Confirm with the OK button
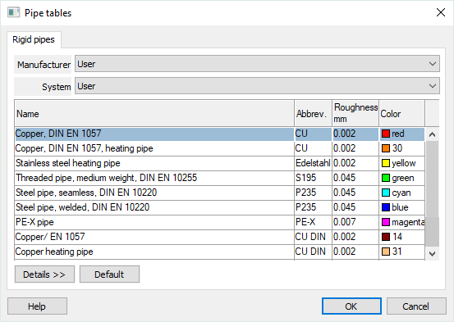 [x=351, y=306]
